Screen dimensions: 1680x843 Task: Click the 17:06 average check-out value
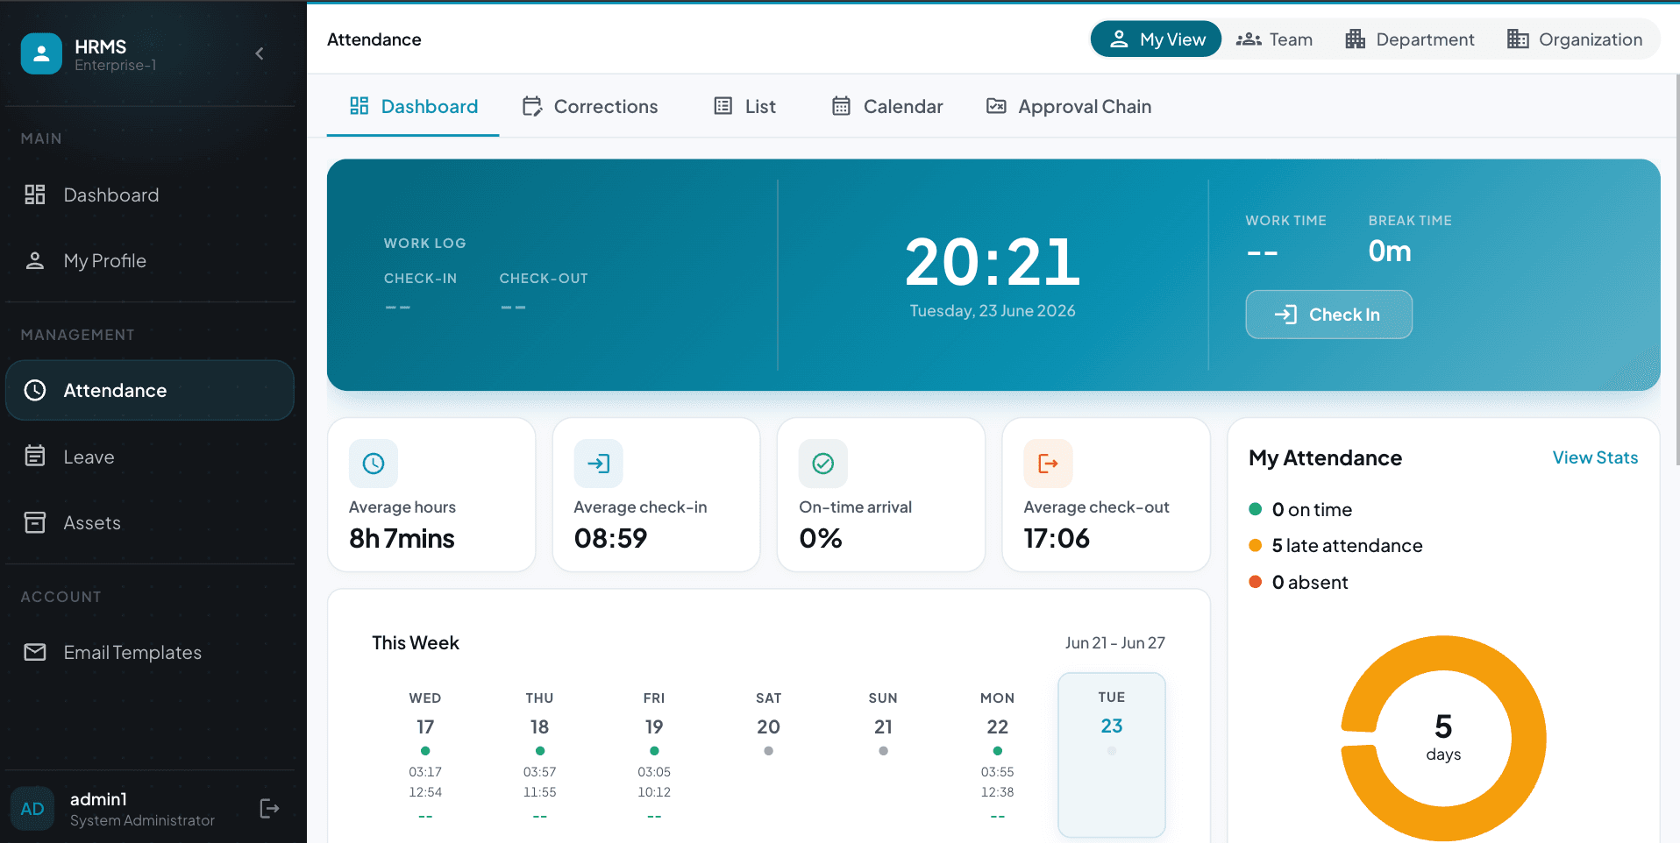point(1057,538)
